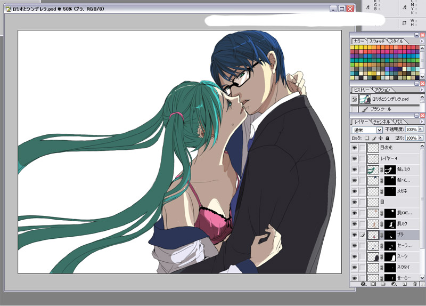Hide the 目 layer
Viewport: 426px width, 306px height.
[354, 202]
